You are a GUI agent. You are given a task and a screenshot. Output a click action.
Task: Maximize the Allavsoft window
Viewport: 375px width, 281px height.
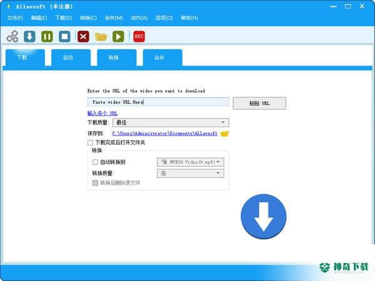[348, 7]
